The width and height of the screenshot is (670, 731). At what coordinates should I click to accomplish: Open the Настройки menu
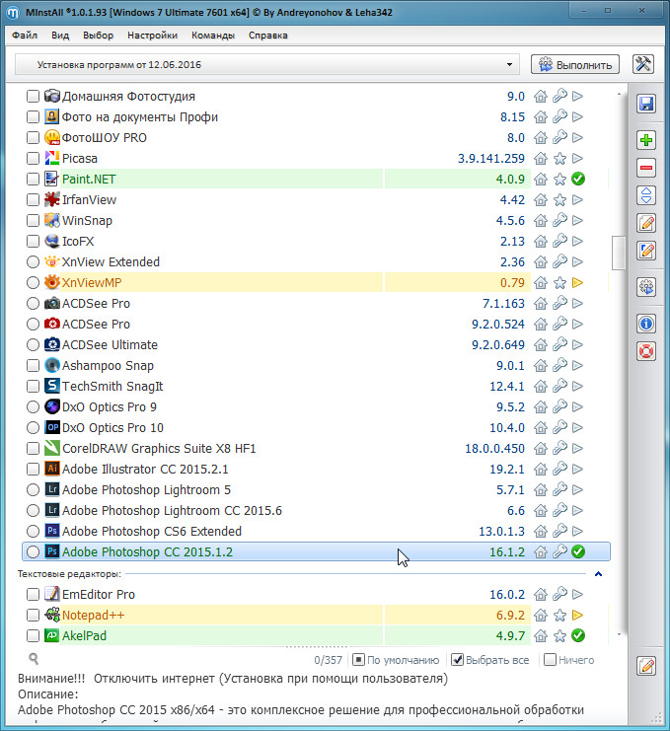(x=152, y=36)
